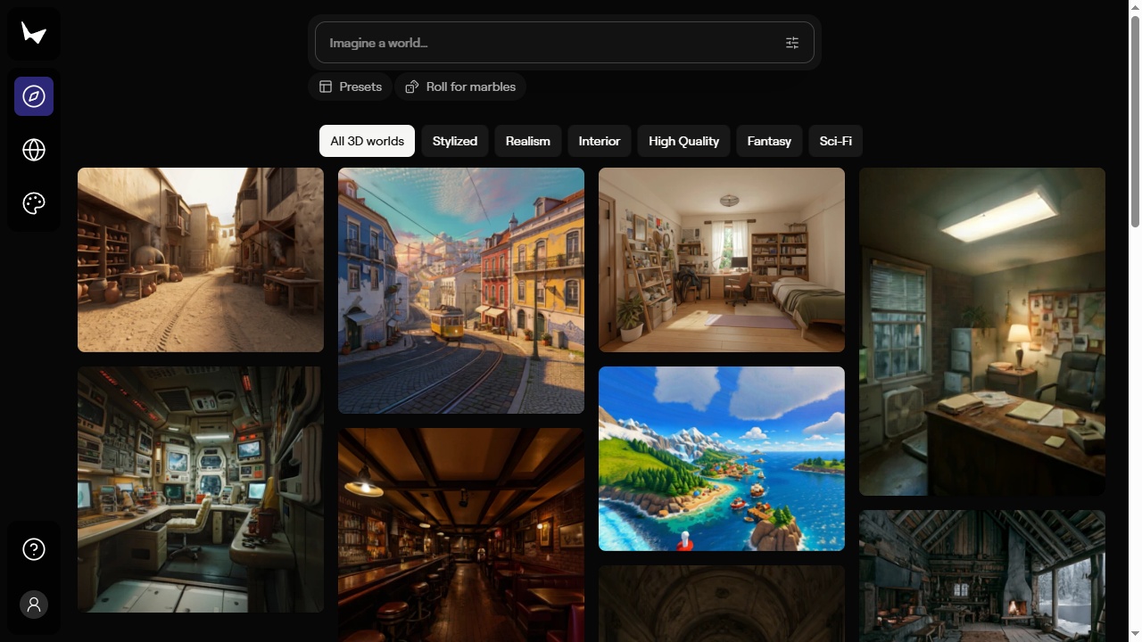
Task: Select the Sci-Fi filter
Action: tap(836, 141)
